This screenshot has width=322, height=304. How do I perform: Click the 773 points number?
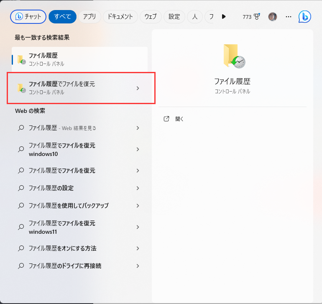click(247, 17)
